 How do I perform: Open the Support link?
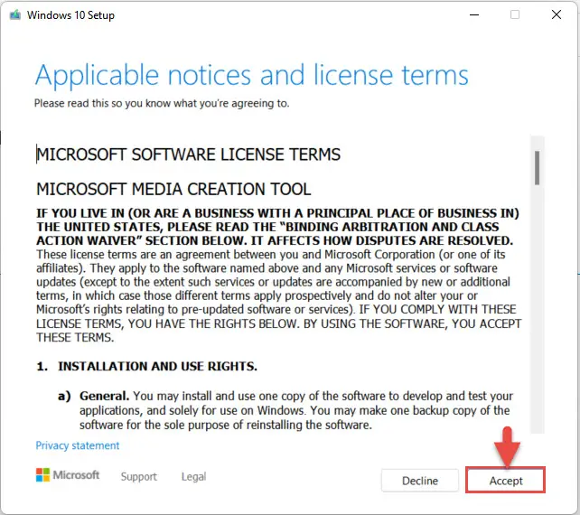139,476
